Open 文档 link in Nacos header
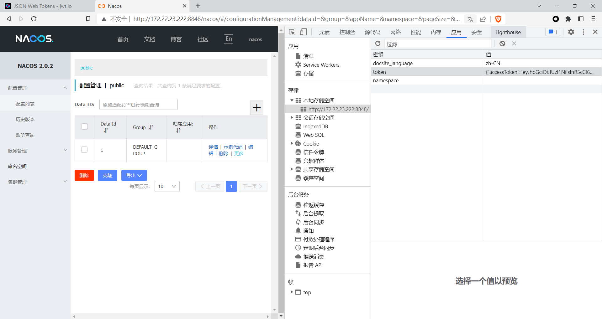 tap(150, 39)
